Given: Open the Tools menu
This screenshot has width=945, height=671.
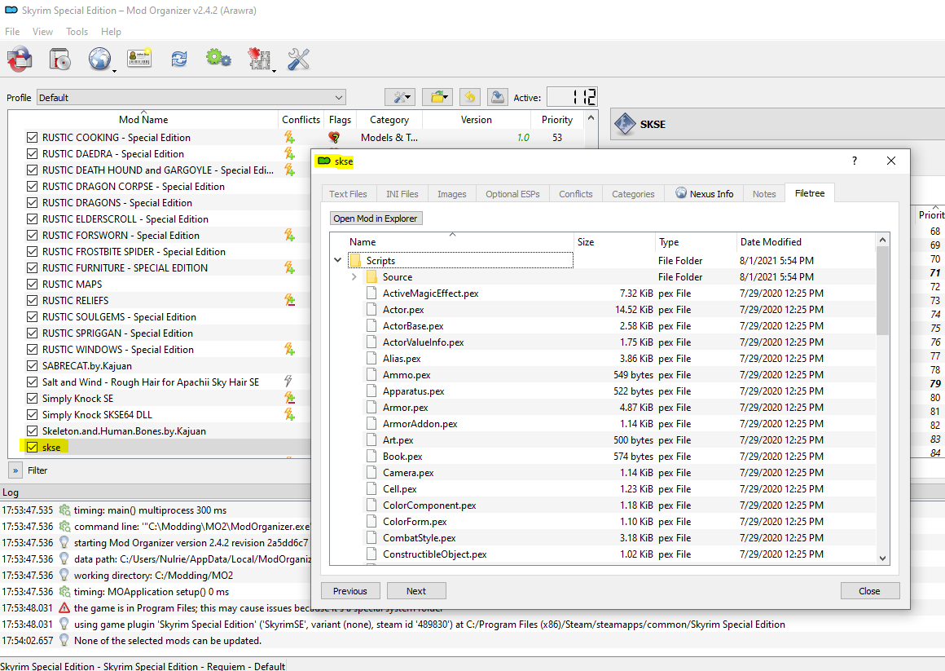Looking at the screenshot, I should pyautogui.click(x=77, y=31).
